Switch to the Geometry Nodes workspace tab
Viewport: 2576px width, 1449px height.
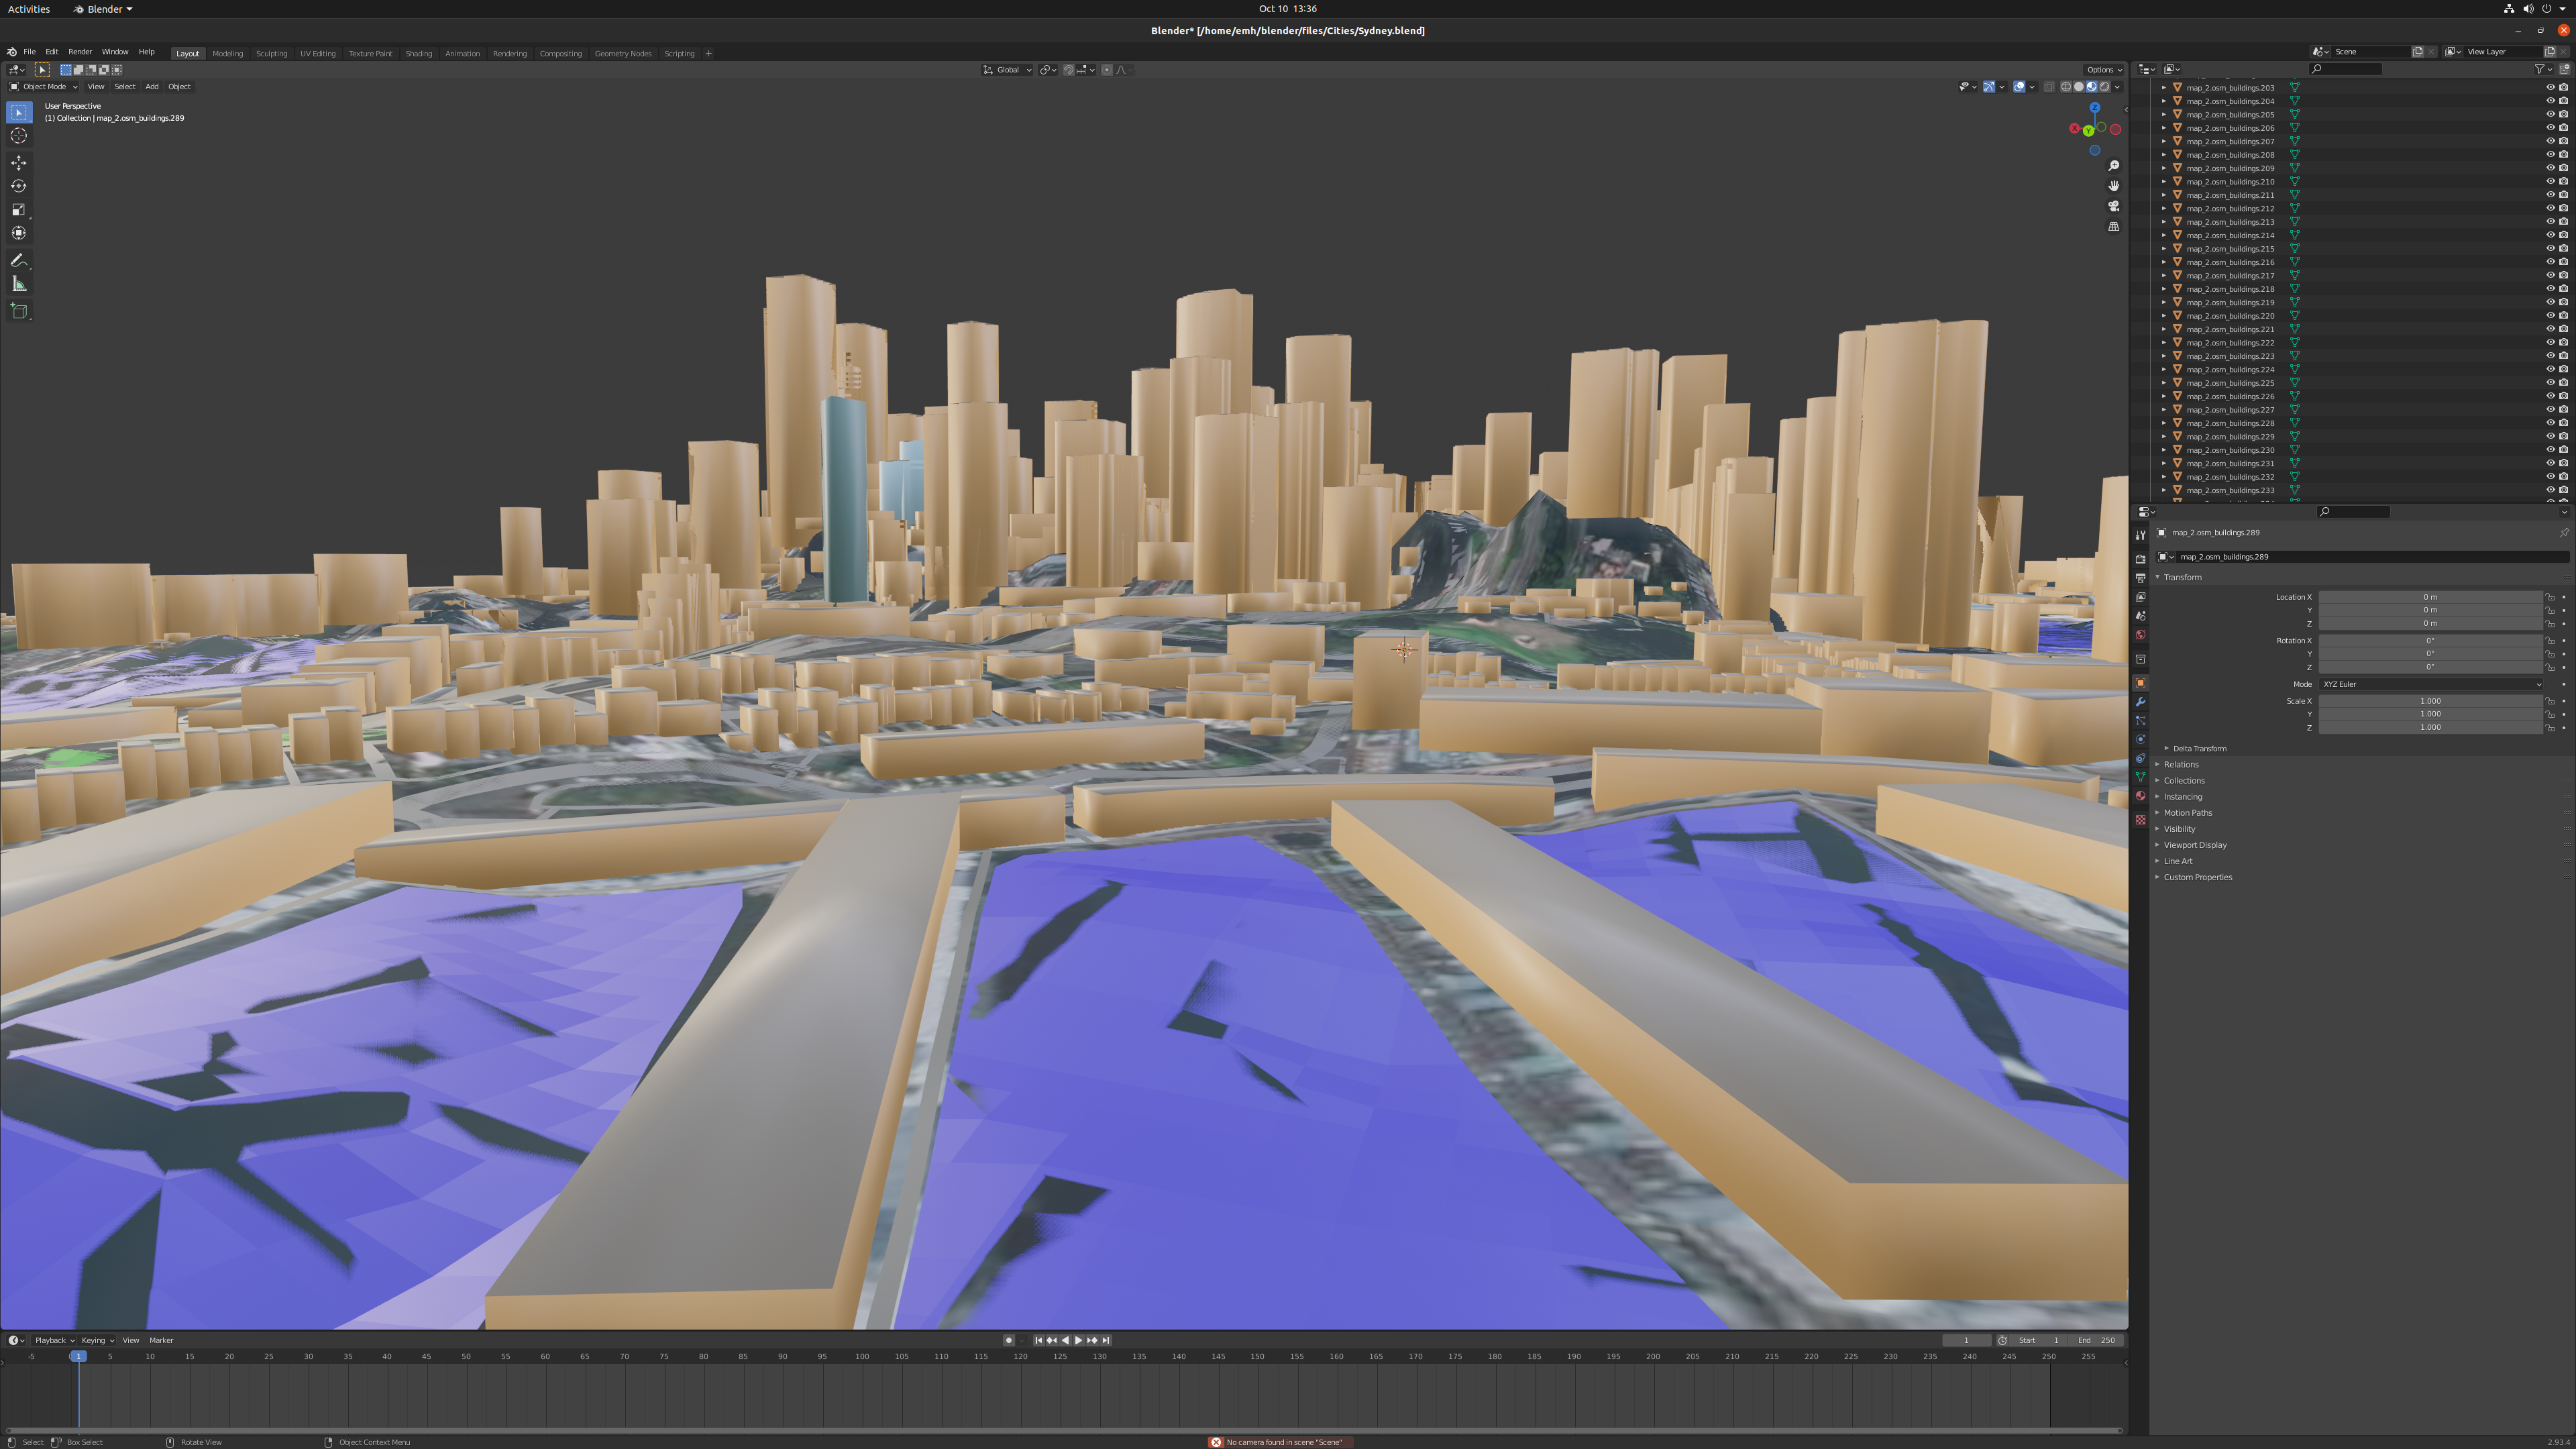623,54
